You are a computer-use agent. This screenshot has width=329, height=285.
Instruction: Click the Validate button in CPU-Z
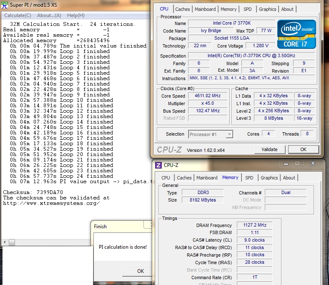tap(270, 149)
